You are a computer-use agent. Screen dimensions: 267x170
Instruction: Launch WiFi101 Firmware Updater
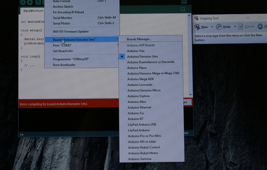[71, 31]
